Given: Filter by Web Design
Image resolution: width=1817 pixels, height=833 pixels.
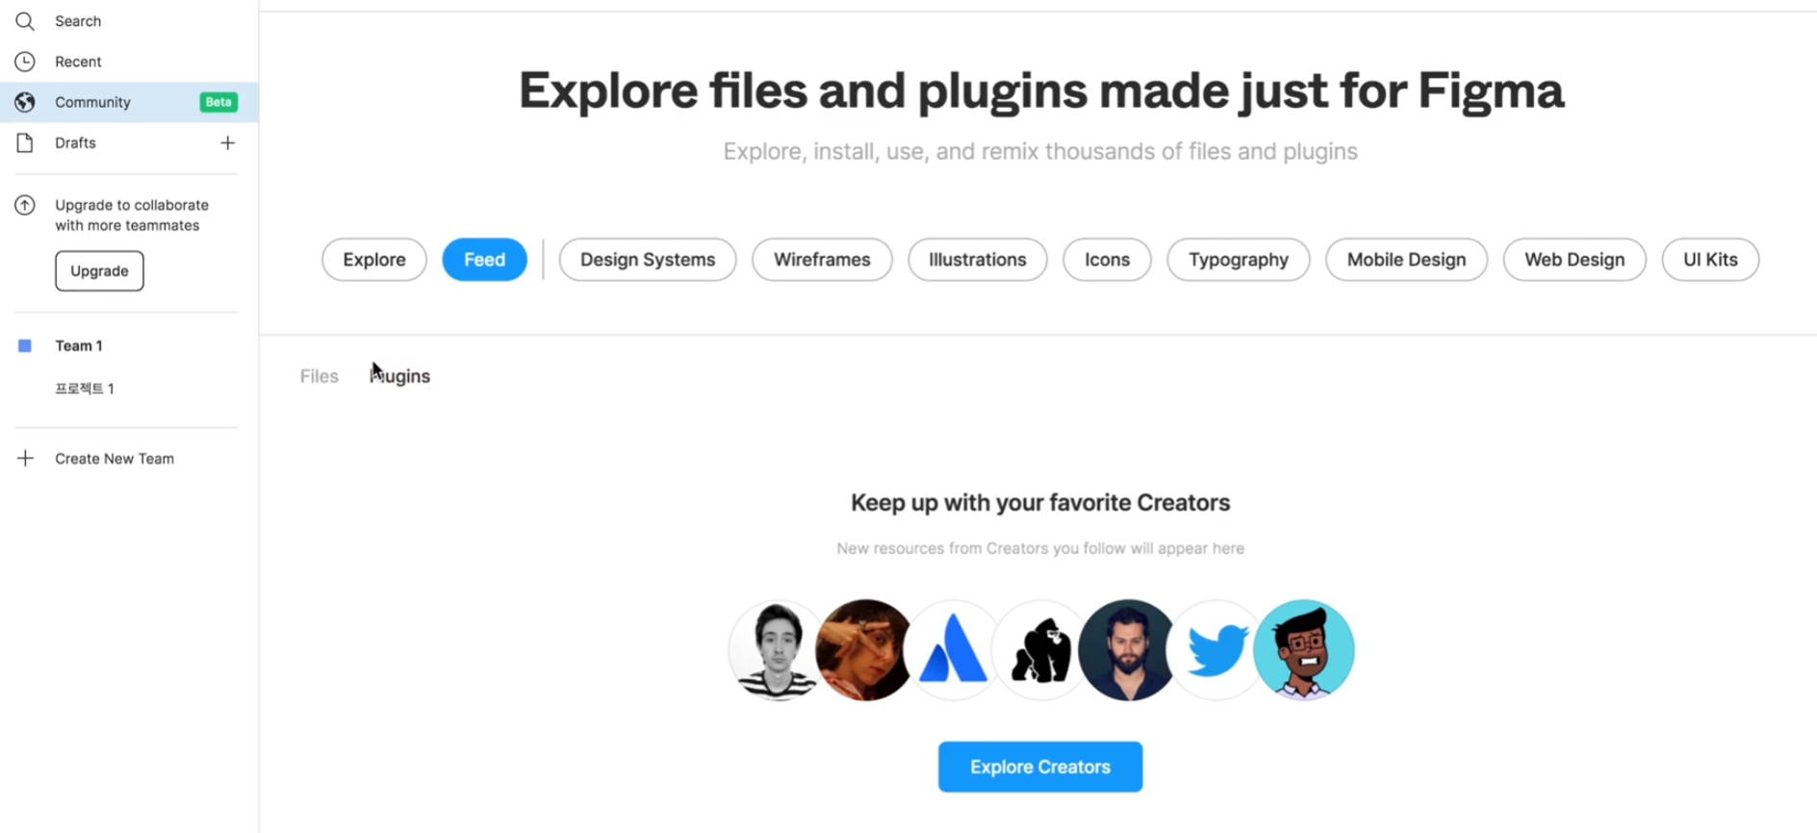Looking at the screenshot, I should click(x=1574, y=260).
